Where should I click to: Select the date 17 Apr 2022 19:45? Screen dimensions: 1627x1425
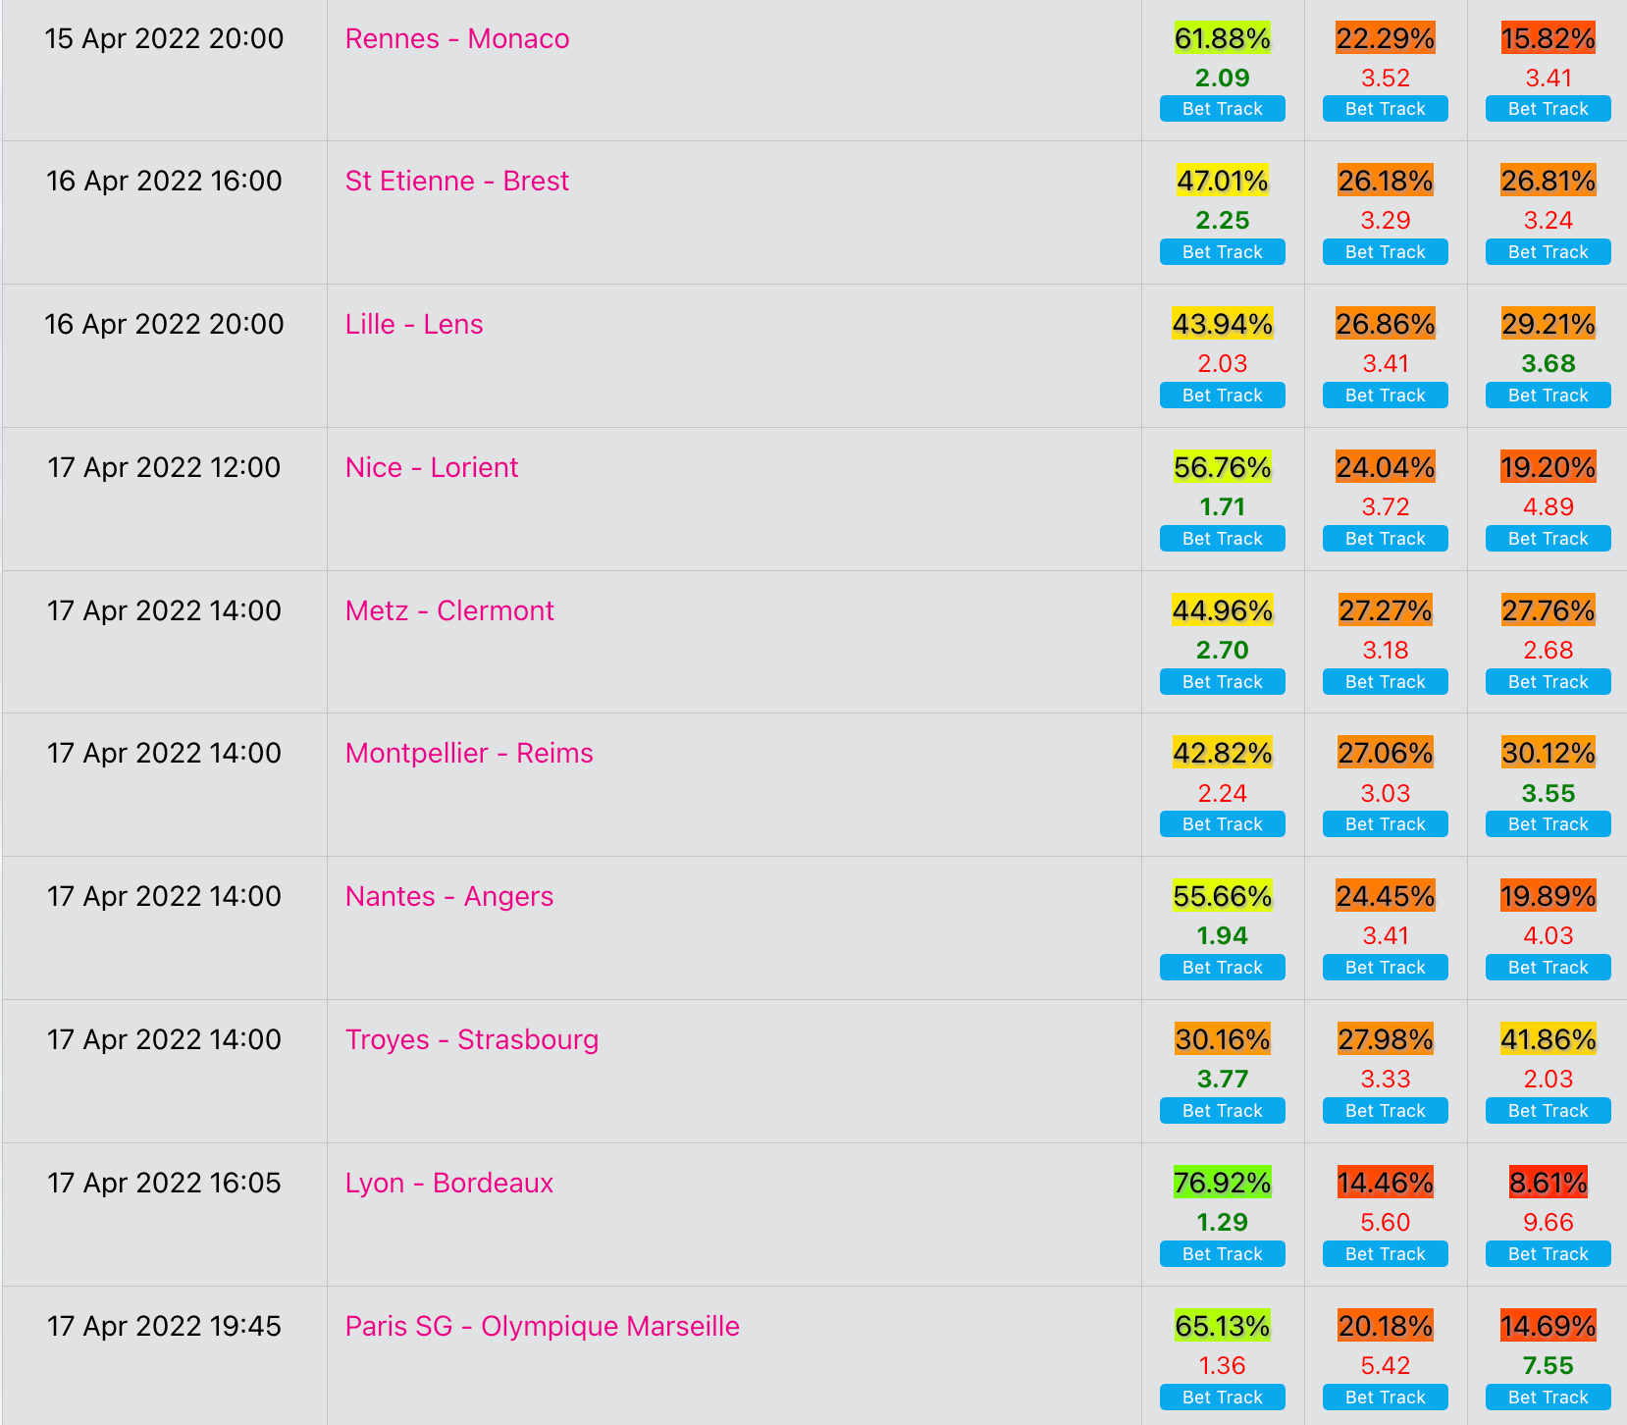(165, 1327)
